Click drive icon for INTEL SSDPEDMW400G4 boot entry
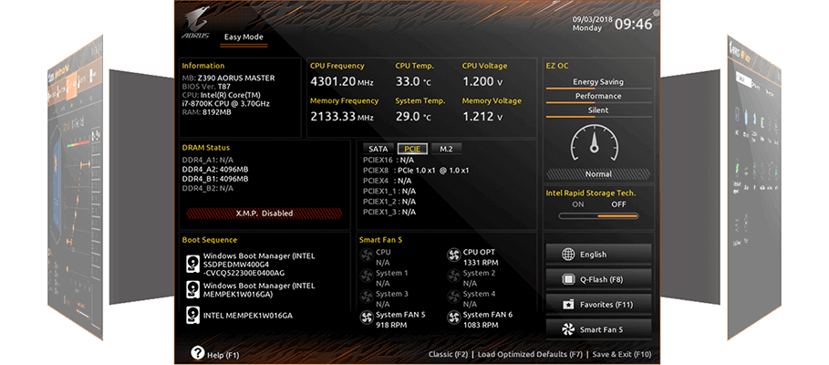This screenshot has width=829, height=365. [192, 264]
